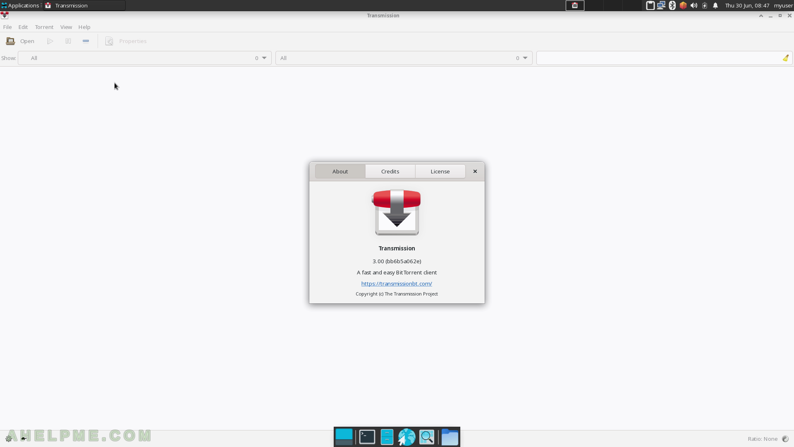
Task: Switch to the About tab
Action: coord(340,171)
